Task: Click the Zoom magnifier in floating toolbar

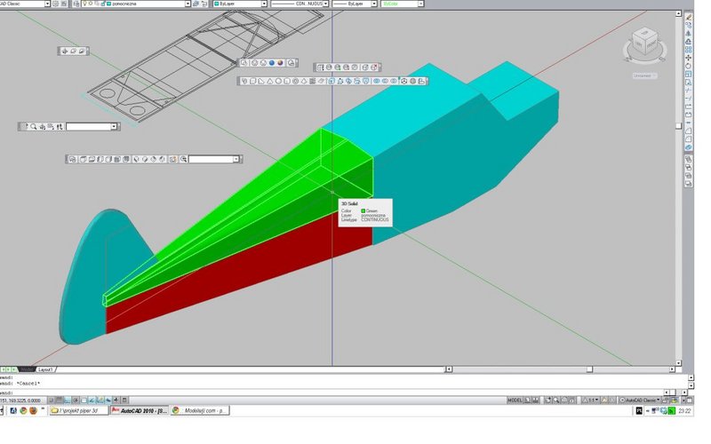Action: point(34,127)
